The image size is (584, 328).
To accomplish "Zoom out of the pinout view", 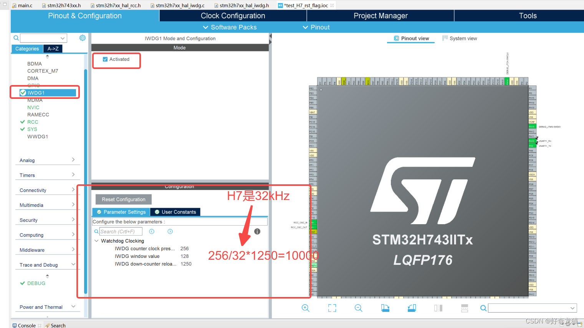I will (x=359, y=308).
